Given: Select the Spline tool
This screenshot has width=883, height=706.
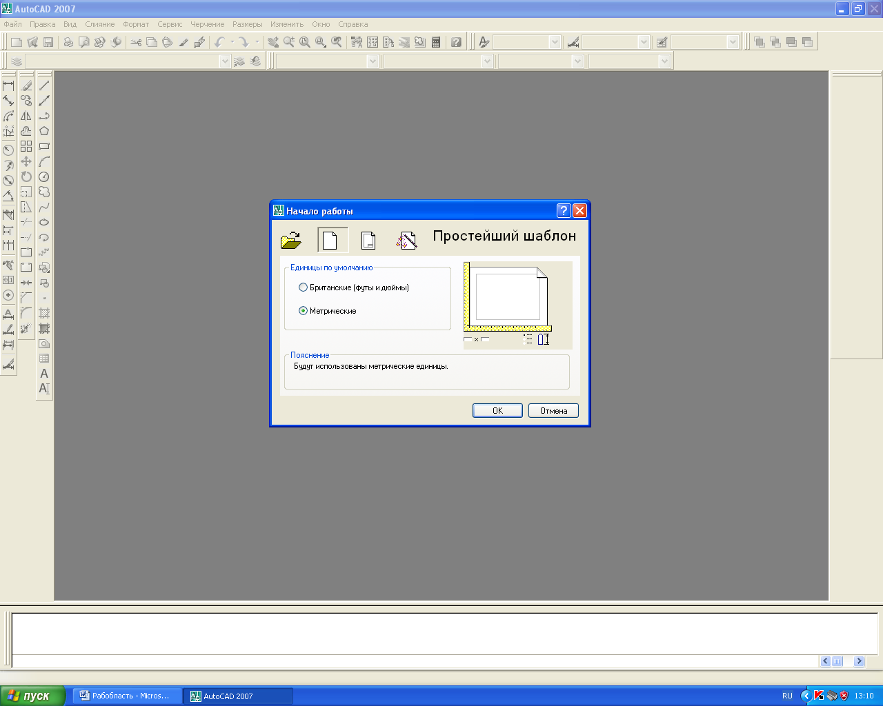Looking at the screenshot, I should [x=44, y=207].
